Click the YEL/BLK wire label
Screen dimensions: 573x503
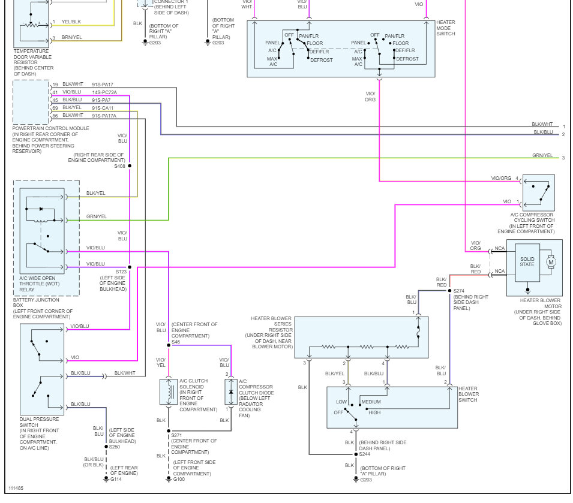coord(71,22)
